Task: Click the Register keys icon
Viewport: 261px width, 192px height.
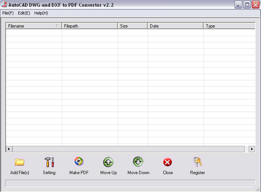Action: 198,161
